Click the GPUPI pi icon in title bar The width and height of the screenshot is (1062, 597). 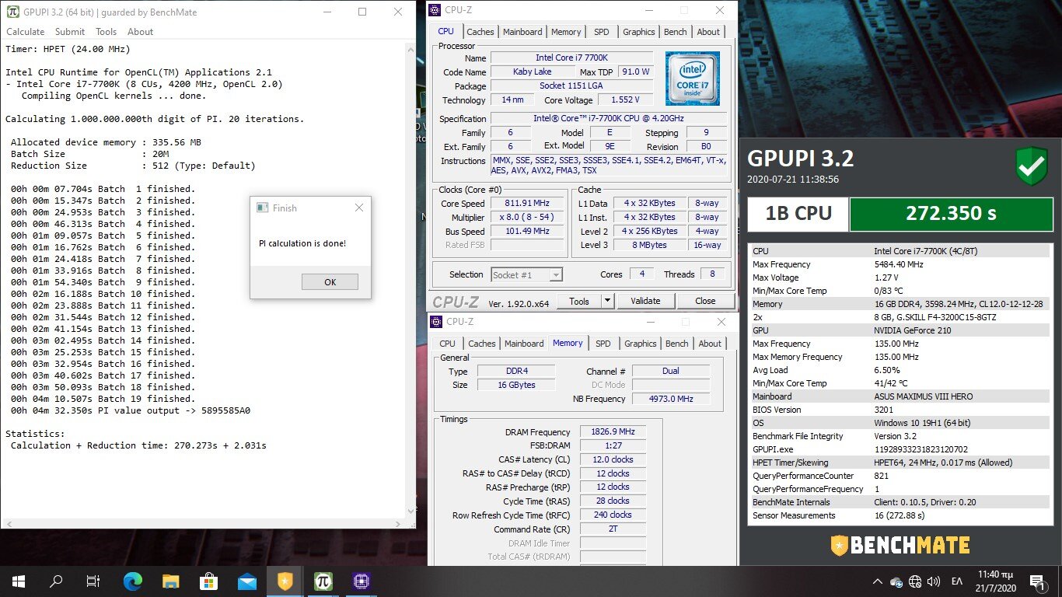click(13, 12)
